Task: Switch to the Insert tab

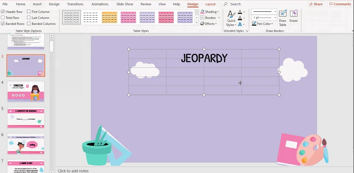Action: point(37,4)
